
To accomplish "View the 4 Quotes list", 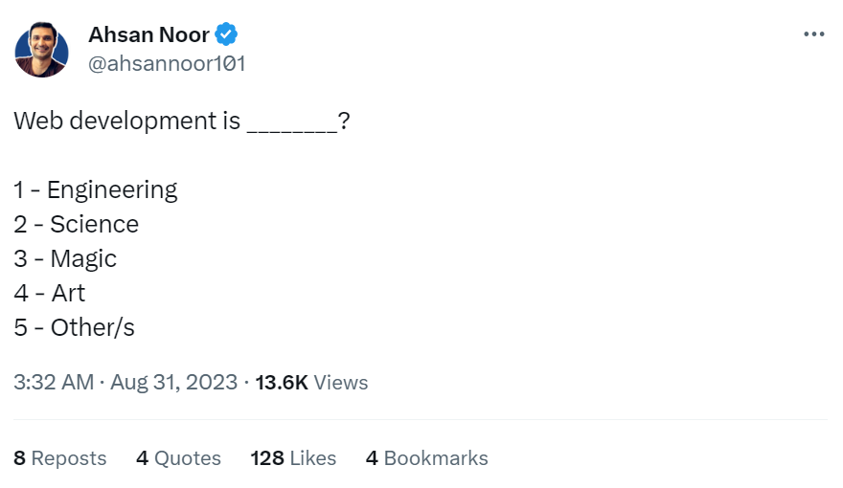I will 178,458.
